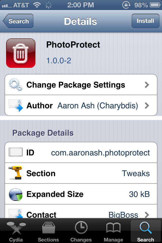The width and height of the screenshot is (162, 243).
Task: Open the Changes clock tab
Action: tap(81, 231)
